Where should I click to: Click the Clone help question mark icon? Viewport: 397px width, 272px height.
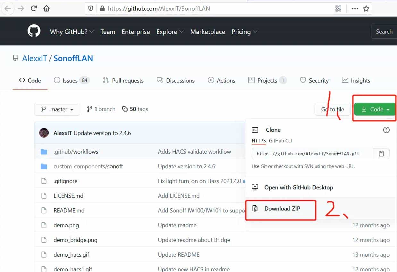pos(386,130)
